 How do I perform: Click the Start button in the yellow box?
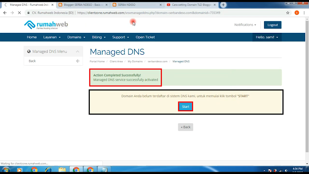pyautogui.click(x=185, y=106)
